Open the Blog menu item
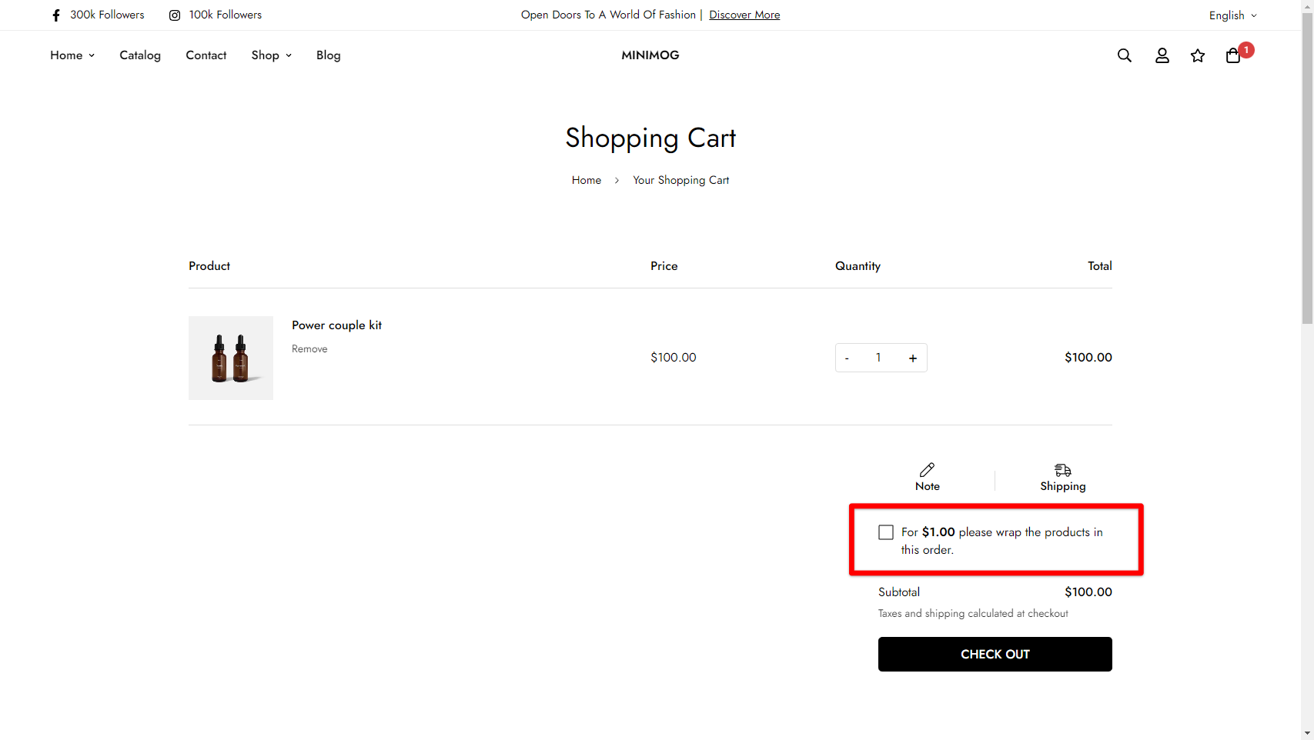This screenshot has width=1314, height=740. [x=328, y=55]
